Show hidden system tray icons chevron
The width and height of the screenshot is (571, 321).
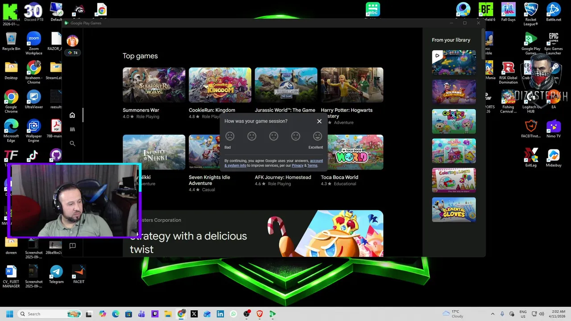pyautogui.click(x=492, y=314)
